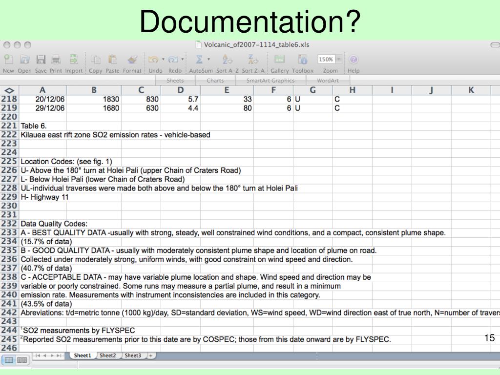
Task: Click '(15.7% of data)' cell
Action: tap(46, 242)
